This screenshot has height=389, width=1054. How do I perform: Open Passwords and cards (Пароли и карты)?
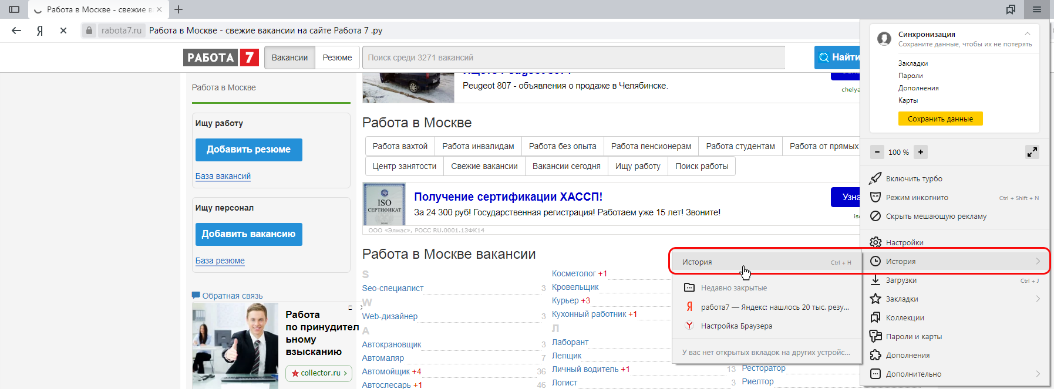click(x=913, y=337)
